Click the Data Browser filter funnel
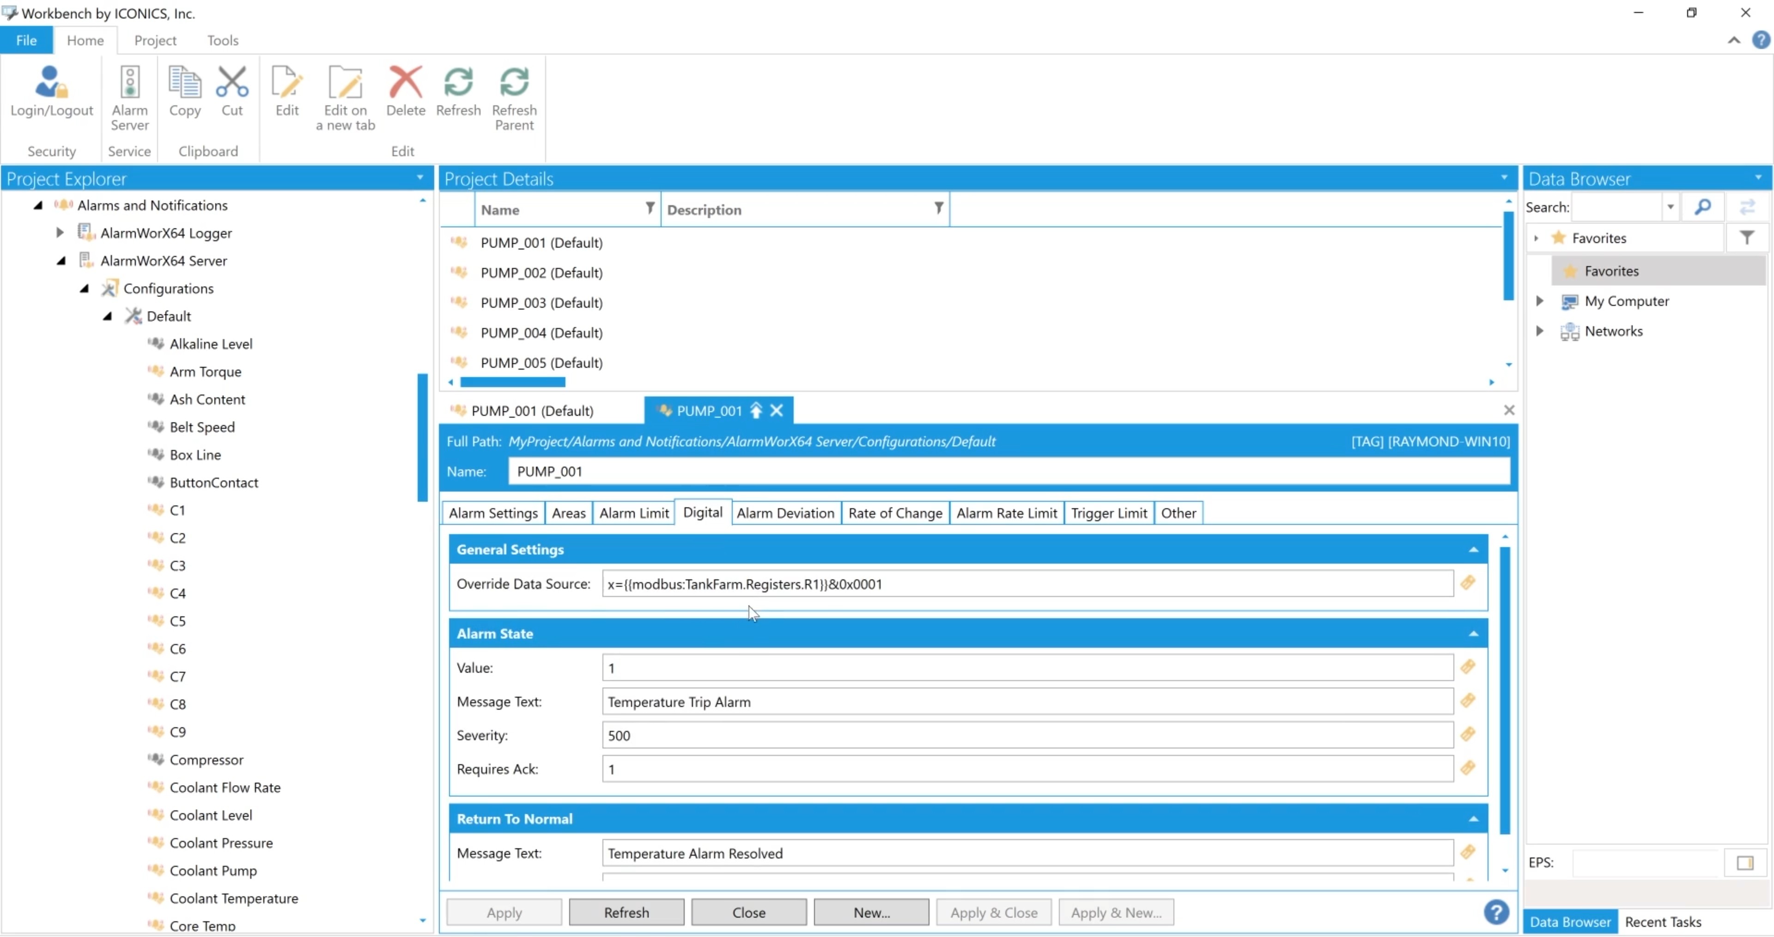 coord(1746,237)
